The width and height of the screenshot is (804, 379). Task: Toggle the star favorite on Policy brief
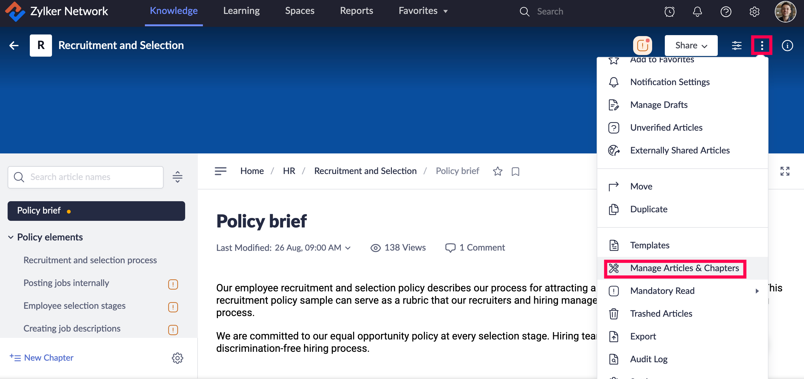pyautogui.click(x=497, y=171)
